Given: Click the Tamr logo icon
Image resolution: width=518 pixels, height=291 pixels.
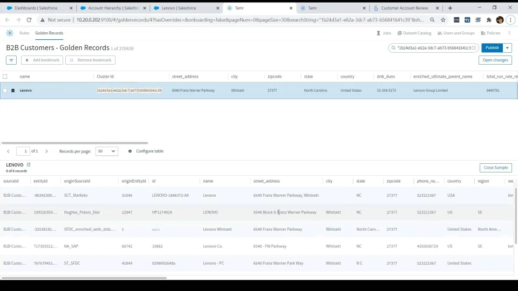Looking at the screenshot, I should point(10,33).
